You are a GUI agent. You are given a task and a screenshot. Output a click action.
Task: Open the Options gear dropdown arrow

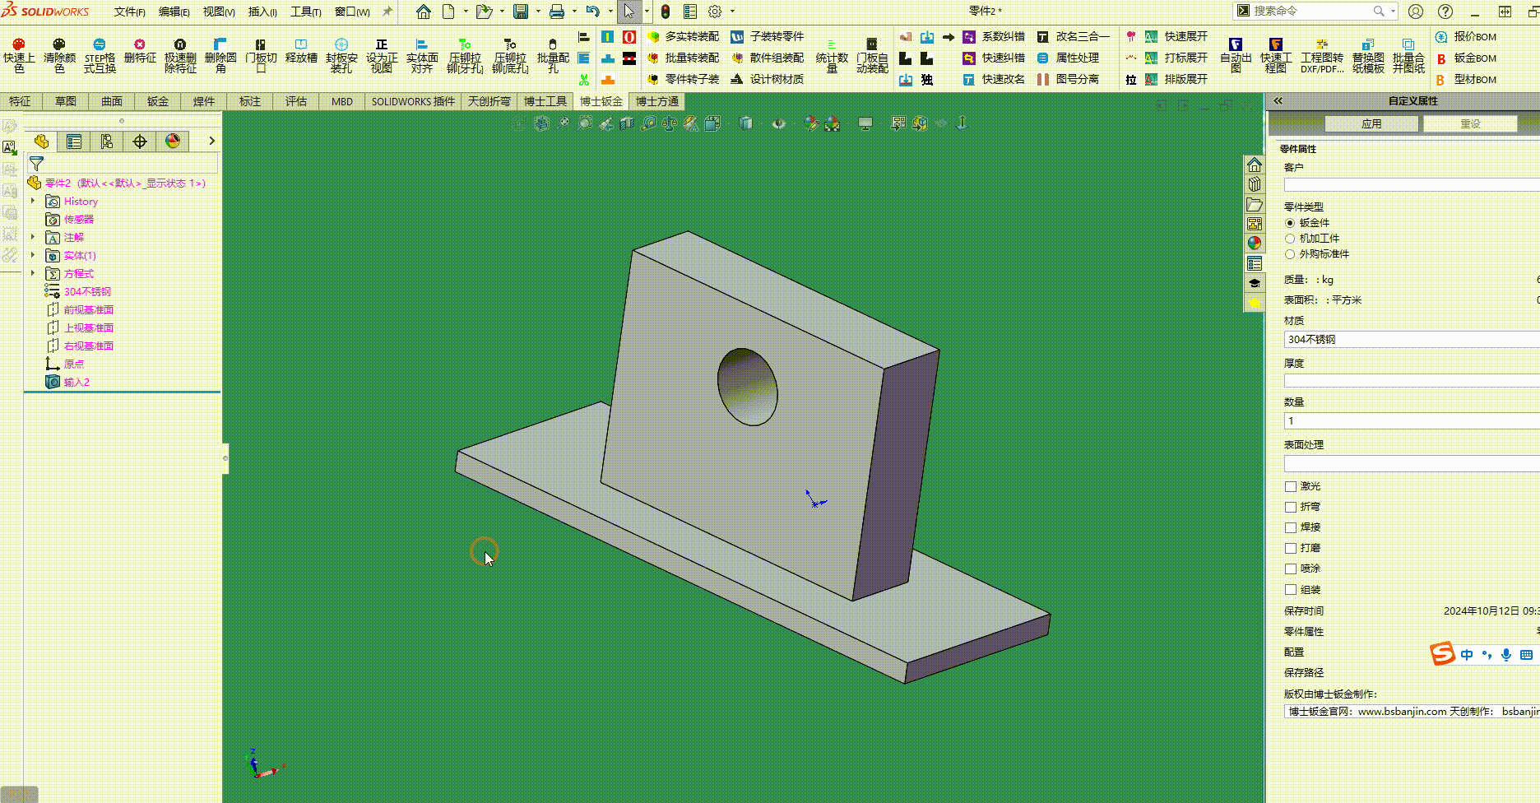(x=732, y=12)
